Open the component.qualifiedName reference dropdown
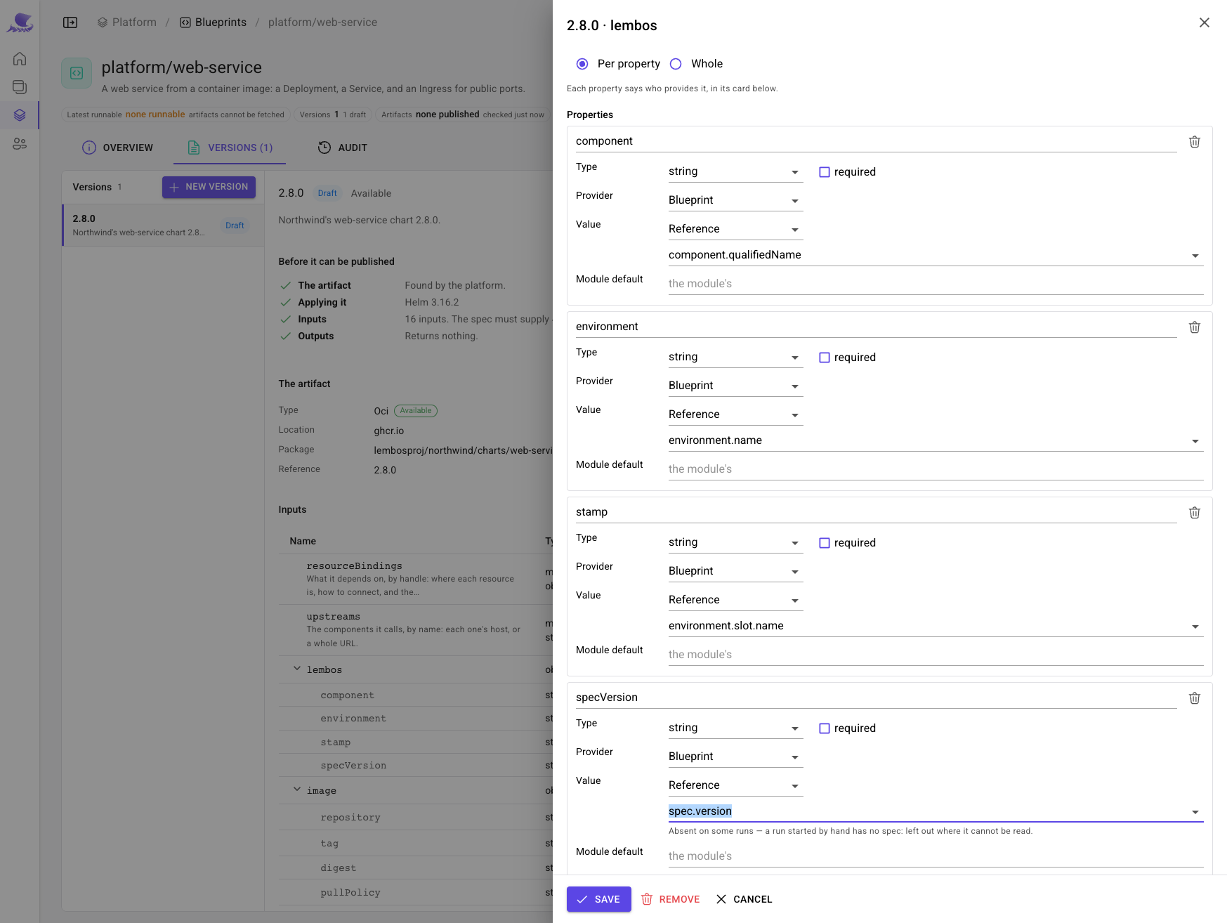 coord(936,255)
